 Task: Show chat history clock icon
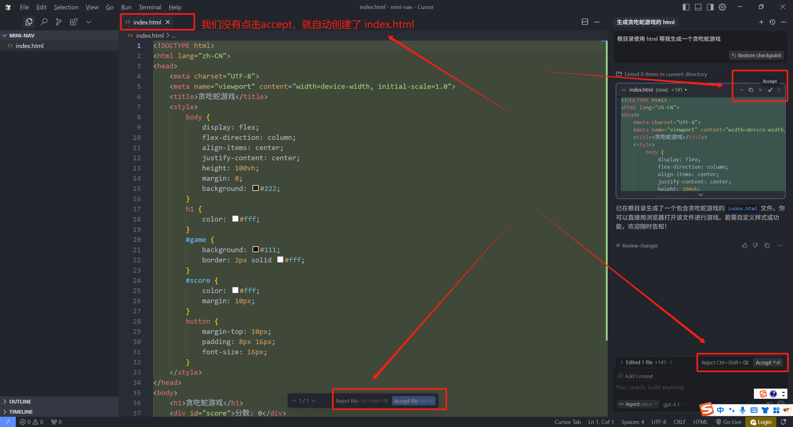coord(772,22)
